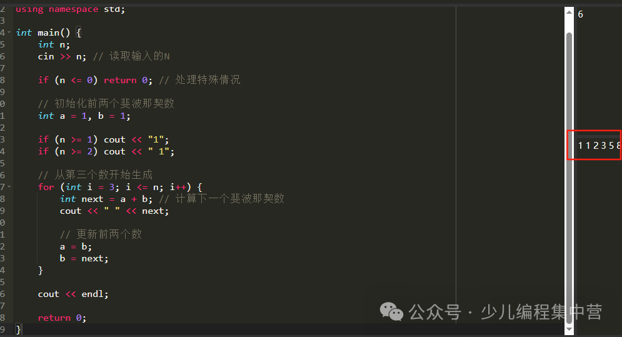Click the "if (n >= 1) cout" line

click(x=104, y=139)
